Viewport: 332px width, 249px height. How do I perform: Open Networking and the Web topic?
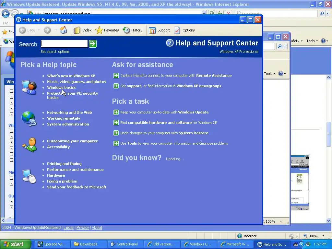[x=69, y=113]
